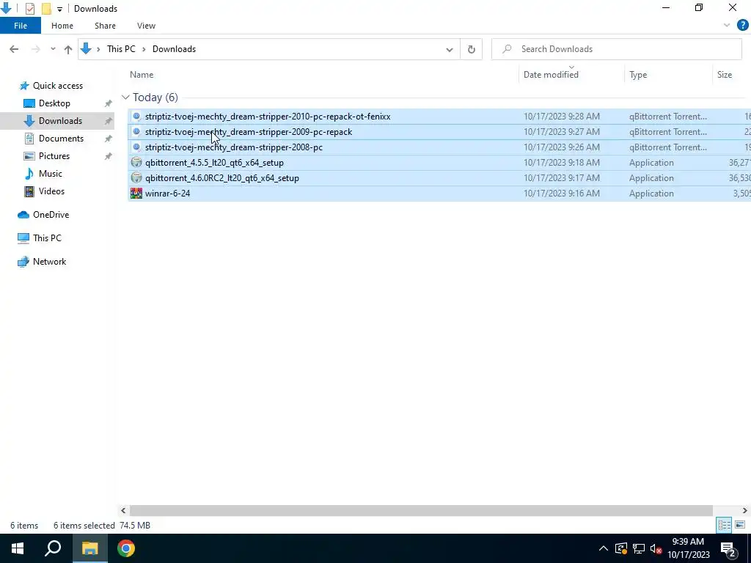Viewport: 751px width, 563px height.
Task: Go back with the back arrow
Action: coord(14,49)
